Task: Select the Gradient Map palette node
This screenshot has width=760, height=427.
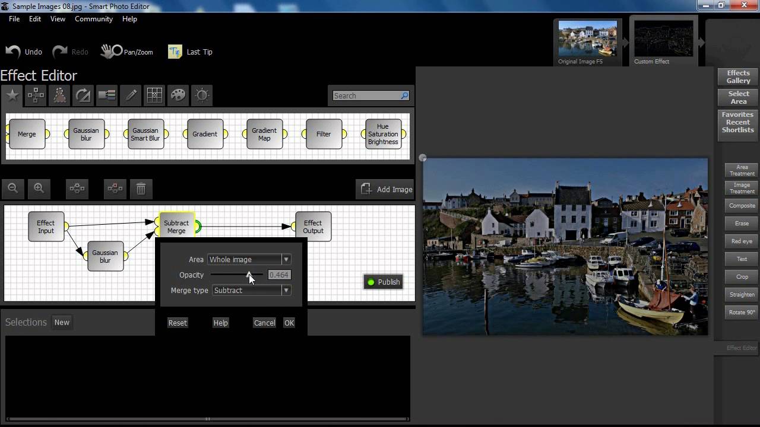Action: 264,134
